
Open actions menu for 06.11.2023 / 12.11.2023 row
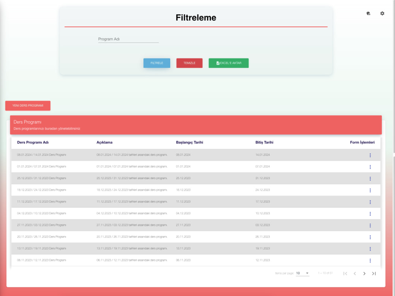(370, 260)
